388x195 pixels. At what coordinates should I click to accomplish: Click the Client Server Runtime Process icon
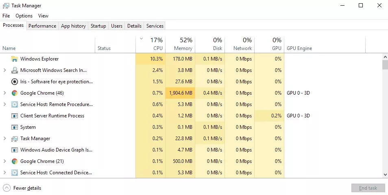(15, 116)
